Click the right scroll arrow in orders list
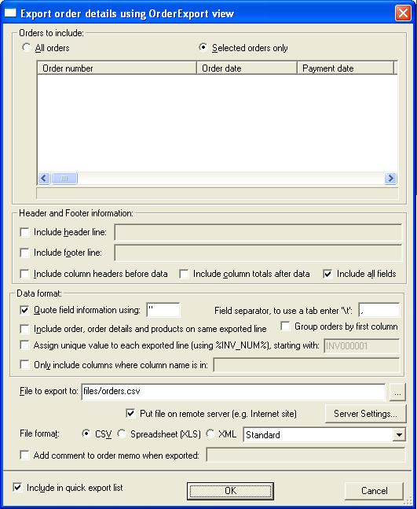 point(390,179)
